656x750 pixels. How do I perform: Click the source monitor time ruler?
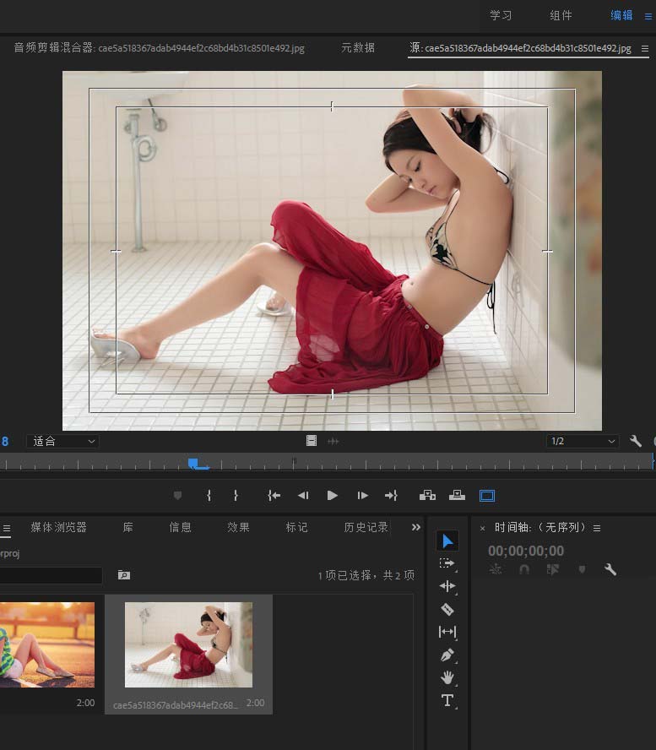click(327, 463)
